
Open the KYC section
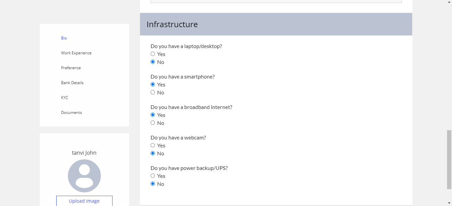point(65,98)
